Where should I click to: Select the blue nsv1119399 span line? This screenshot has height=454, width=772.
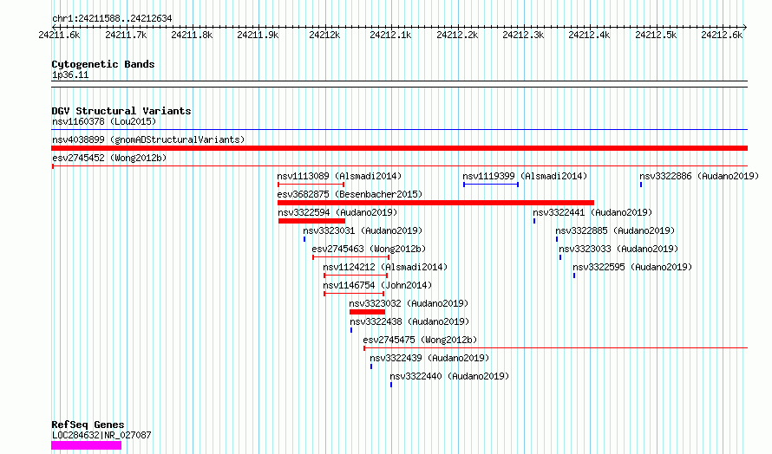(x=491, y=185)
